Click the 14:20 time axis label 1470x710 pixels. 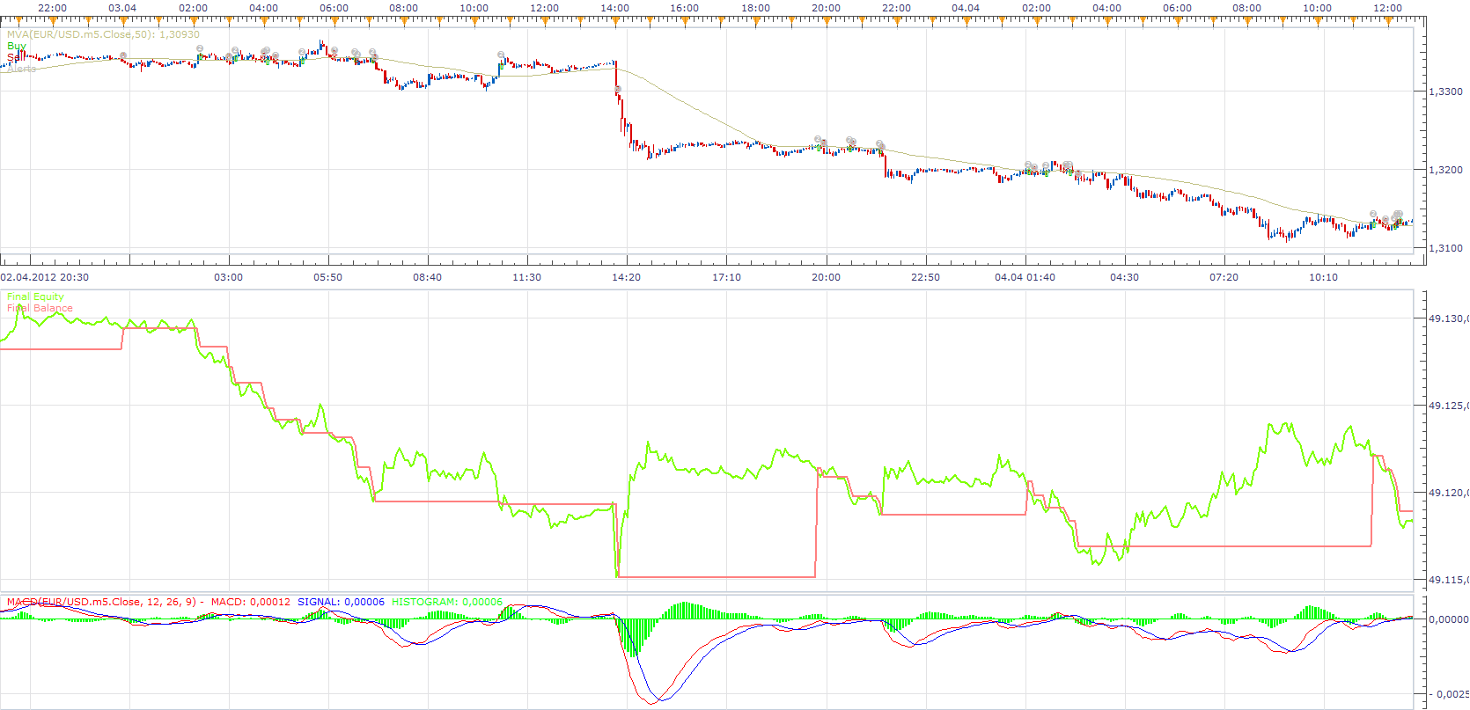point(627,277)
